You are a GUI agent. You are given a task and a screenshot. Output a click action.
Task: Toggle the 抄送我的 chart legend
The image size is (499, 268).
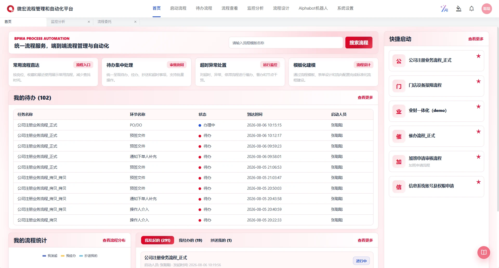click(x=88, y=256)
